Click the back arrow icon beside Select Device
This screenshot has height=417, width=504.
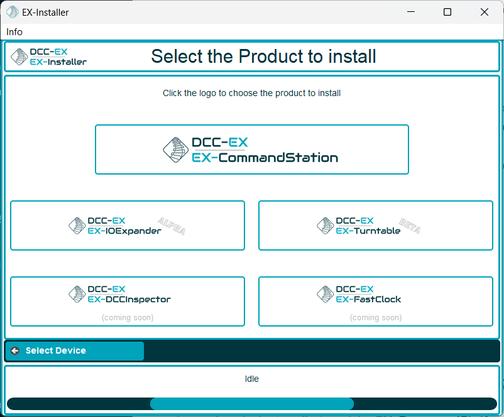[x=15, y=351]
